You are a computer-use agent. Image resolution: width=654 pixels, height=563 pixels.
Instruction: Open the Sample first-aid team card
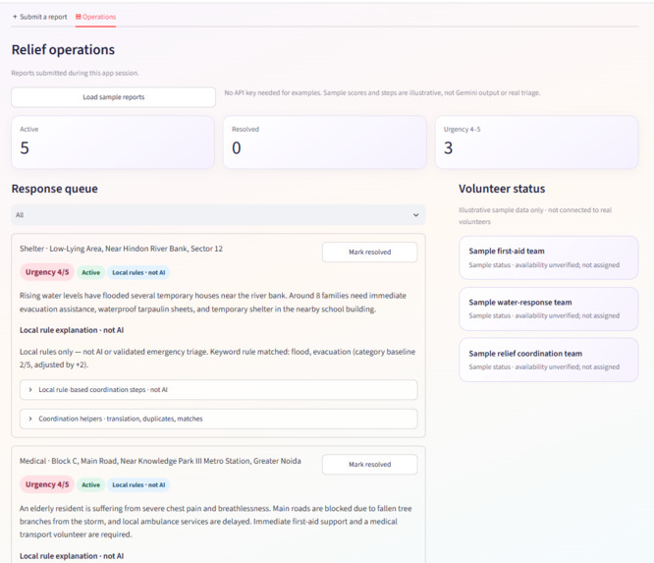click(x=549, y=258)
